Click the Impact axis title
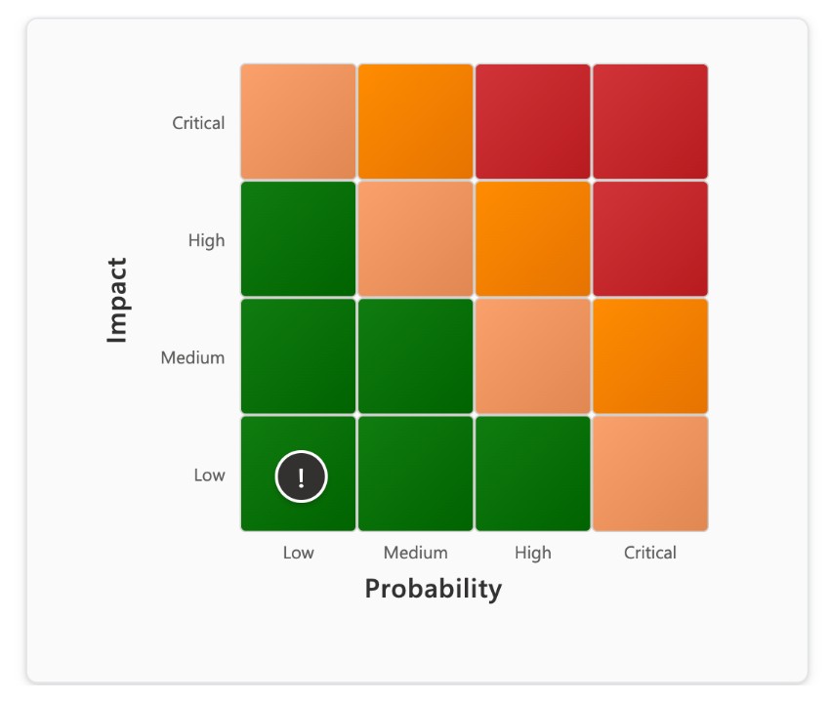This screenshot has width=830, height=702. pyautogui.click(x=117, y=300)
